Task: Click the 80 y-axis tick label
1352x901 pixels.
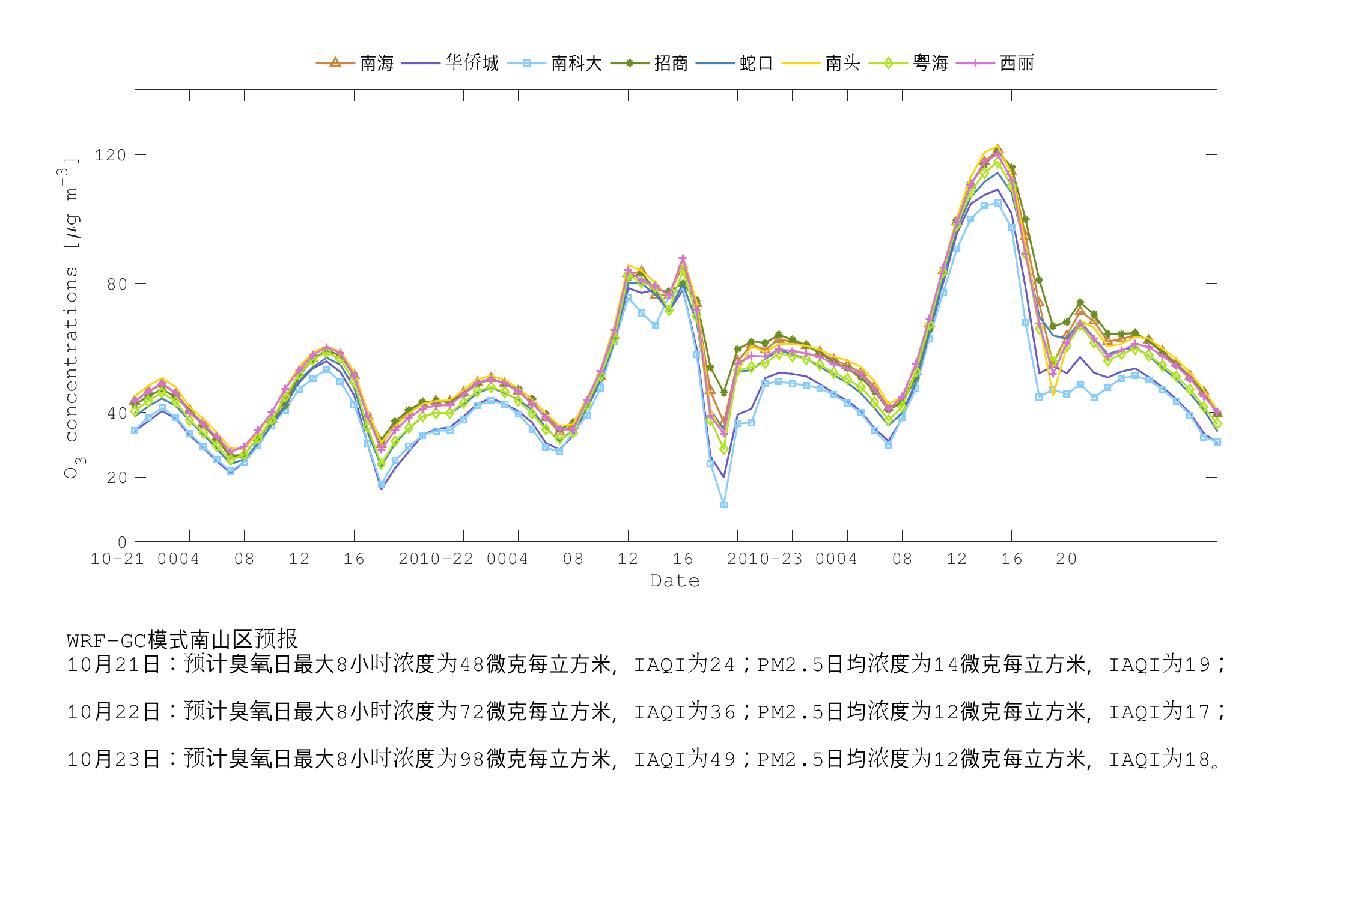Action: (x=117, y=284)
